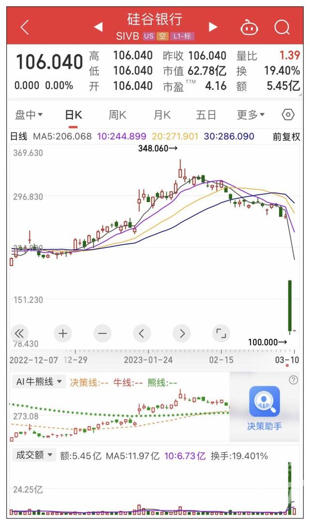Switch to the 月K tab

click(162, 115)
